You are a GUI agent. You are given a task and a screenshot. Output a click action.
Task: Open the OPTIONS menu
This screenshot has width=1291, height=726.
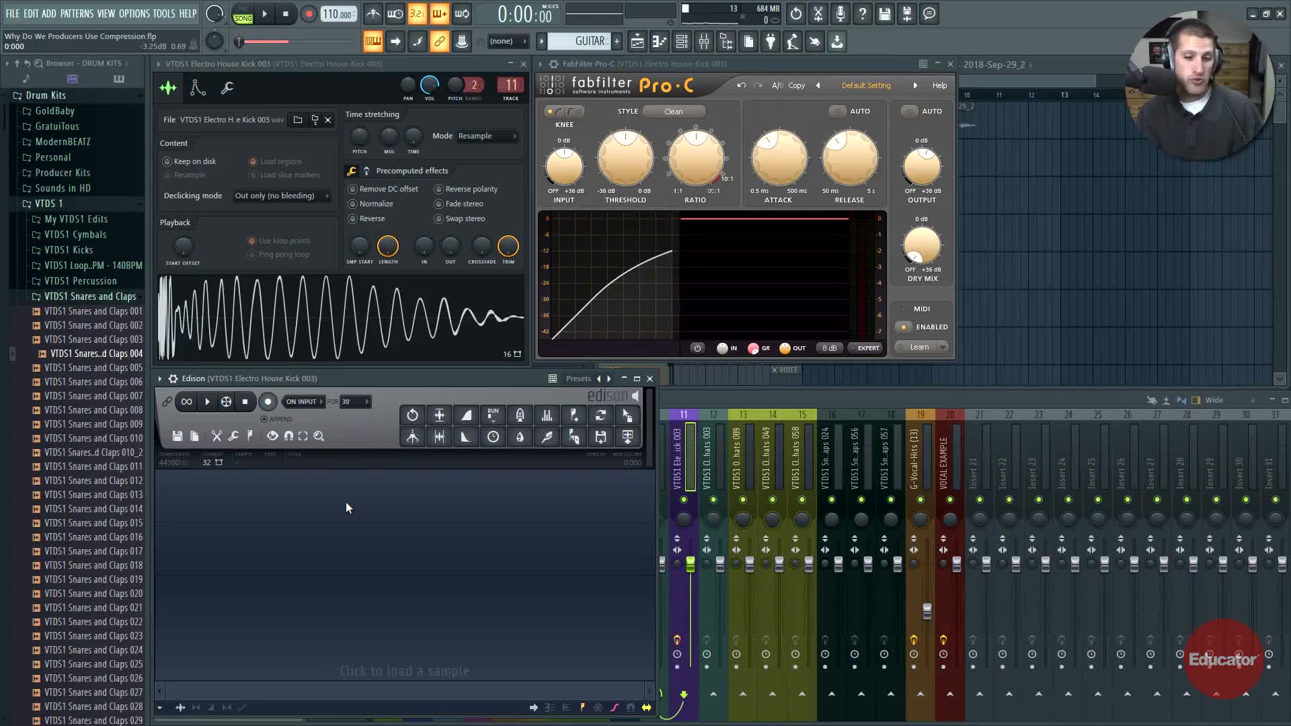tap(134, 13)
